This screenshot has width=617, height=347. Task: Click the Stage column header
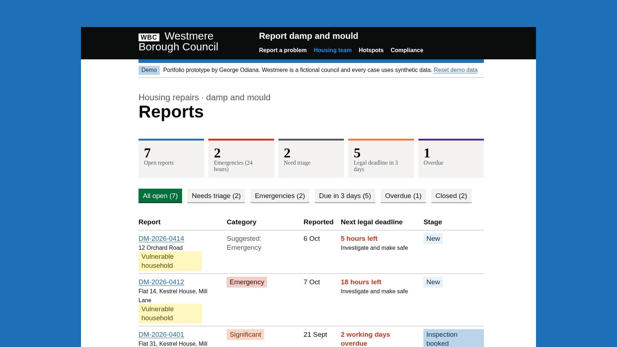[x=433, y=222]
